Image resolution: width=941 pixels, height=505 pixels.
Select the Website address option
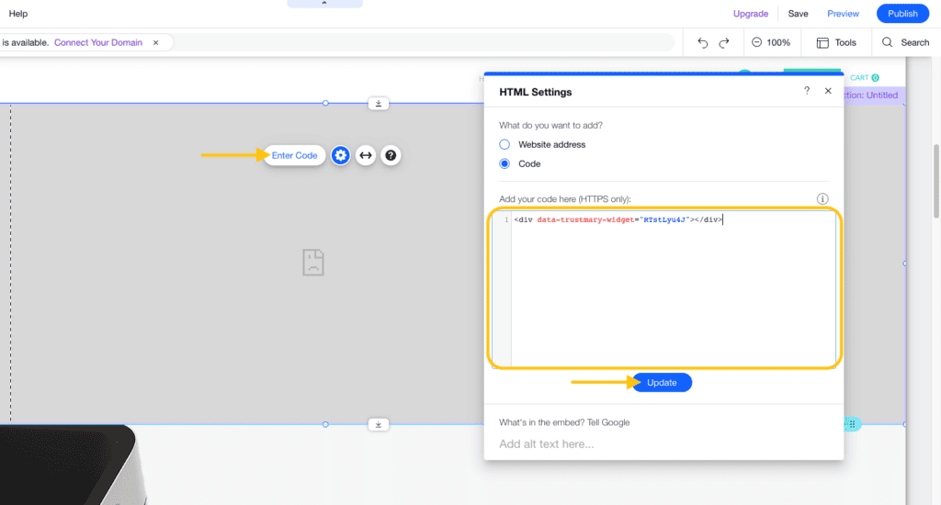(x=505, y=144)
